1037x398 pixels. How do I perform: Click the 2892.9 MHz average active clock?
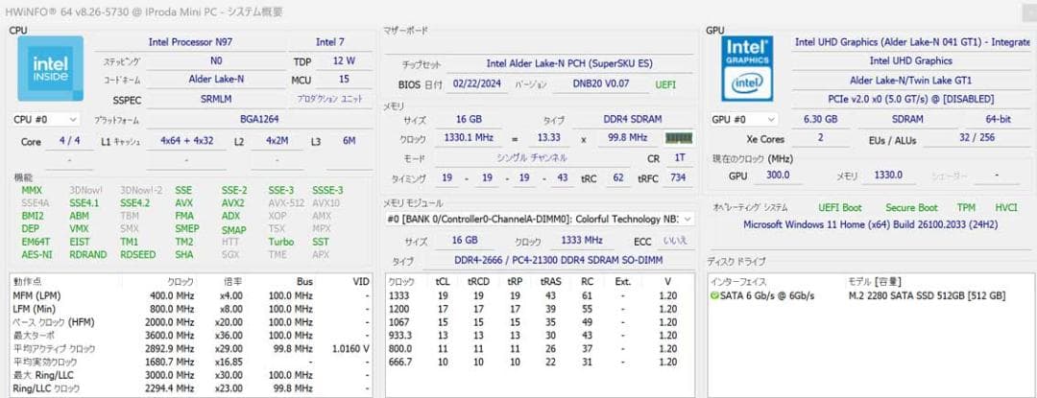pyautogui.click(x=169, y=348)
